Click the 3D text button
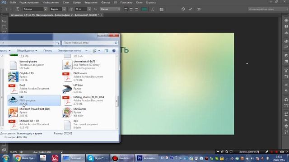This screenshot has width=289, height=162. coord(199,9)
